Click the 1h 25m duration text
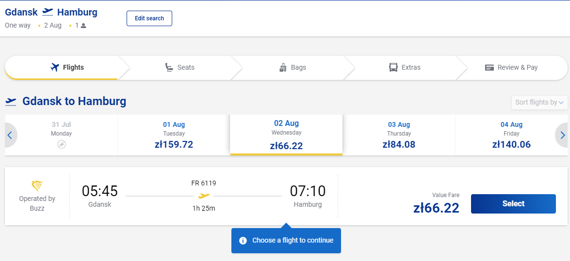The image size is (570, 261). point(204,209)
